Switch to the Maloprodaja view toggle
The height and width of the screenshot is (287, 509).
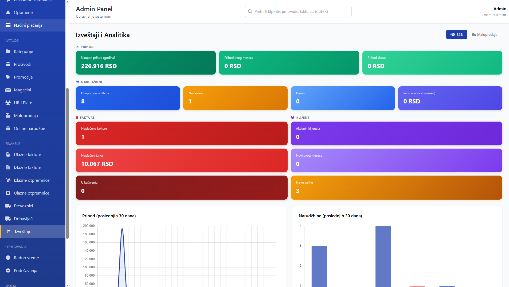[x=485, y=34]
